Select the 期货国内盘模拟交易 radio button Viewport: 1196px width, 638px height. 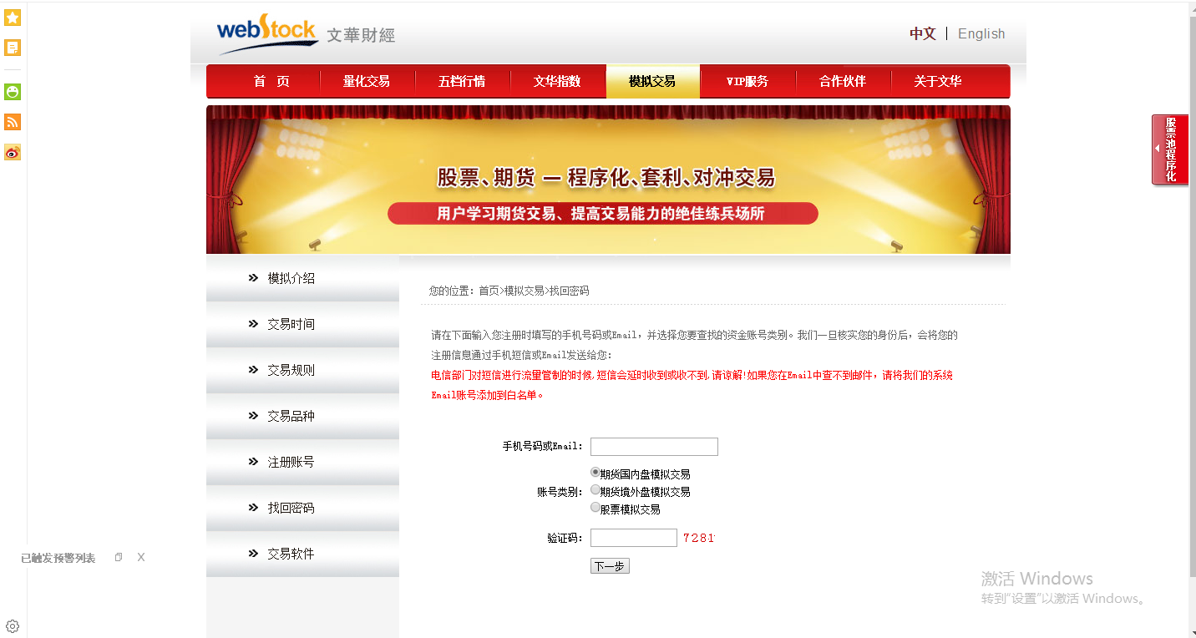tap(595, 473)
